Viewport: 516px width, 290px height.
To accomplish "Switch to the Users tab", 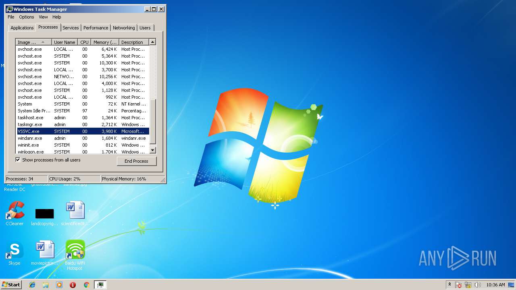I will [145, 28].
